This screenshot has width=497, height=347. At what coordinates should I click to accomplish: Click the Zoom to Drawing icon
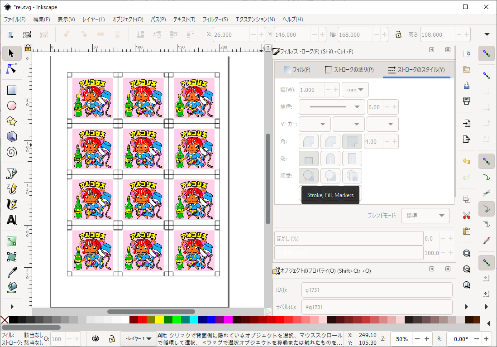click(467, 269)
